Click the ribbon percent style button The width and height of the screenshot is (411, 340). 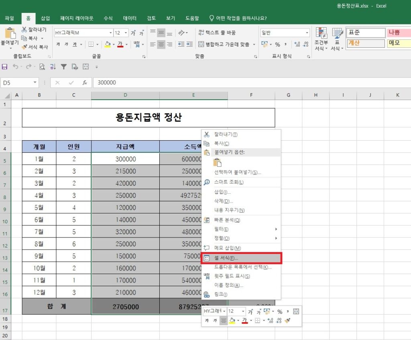click(x=278, y=44)
